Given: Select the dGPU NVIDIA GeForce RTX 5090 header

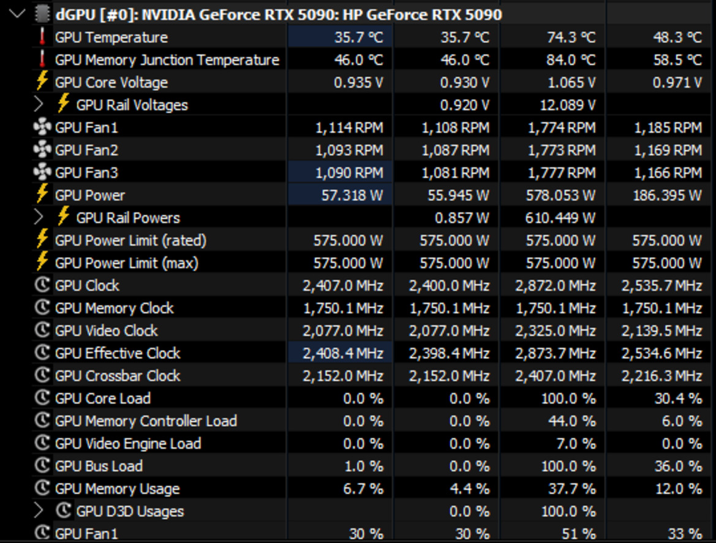Looking at the screenshot, I should [x=279, y=15].
